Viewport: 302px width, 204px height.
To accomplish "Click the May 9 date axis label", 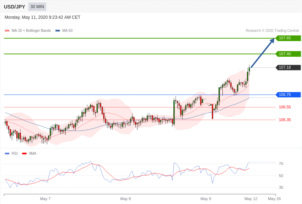I will (x=206, y=199).
